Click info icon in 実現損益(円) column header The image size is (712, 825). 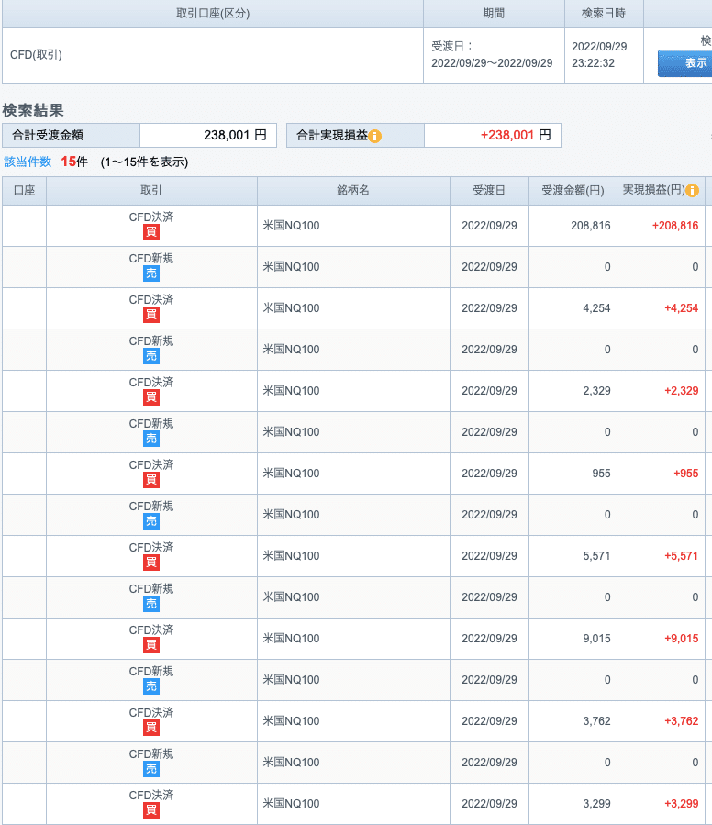pos(693,191)
